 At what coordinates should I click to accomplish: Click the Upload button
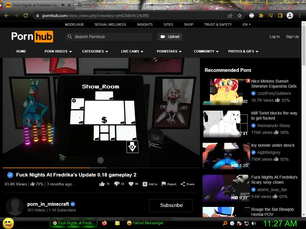click(x=170, y=37)
